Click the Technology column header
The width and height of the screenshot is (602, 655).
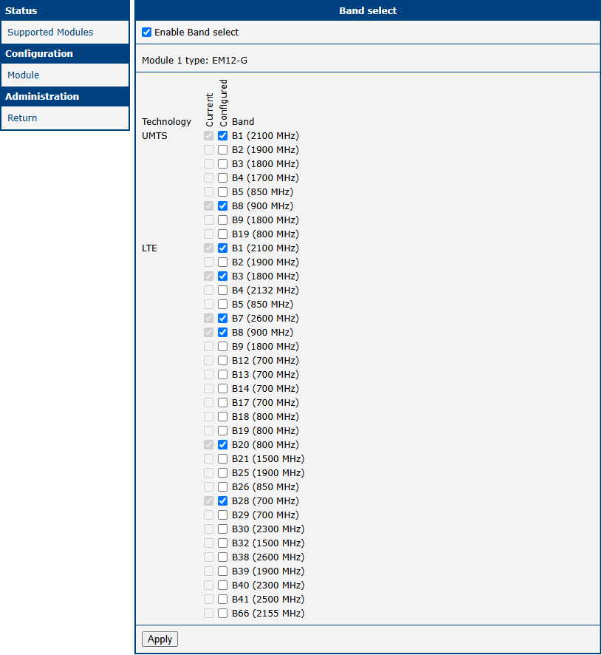coord(167,121)
